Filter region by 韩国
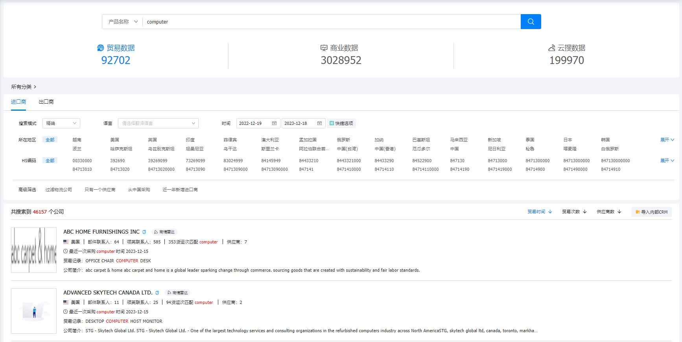Image resolution: width=682 pixels, height=342 pixels. [605, 140]
